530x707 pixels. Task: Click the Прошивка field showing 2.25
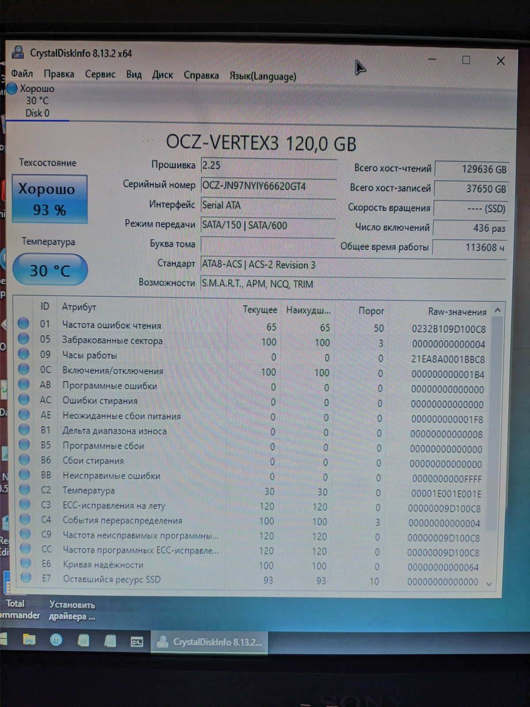[x=269, y=166]
